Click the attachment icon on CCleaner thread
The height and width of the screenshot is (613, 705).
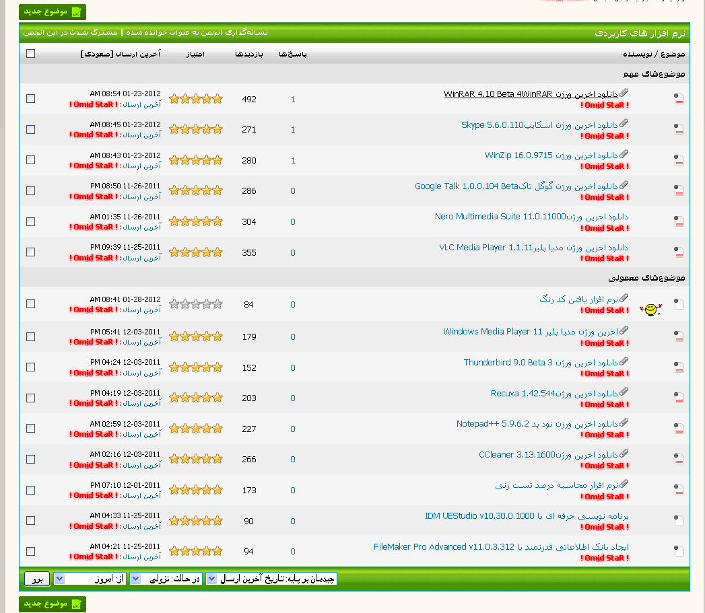tap(624, 453)
